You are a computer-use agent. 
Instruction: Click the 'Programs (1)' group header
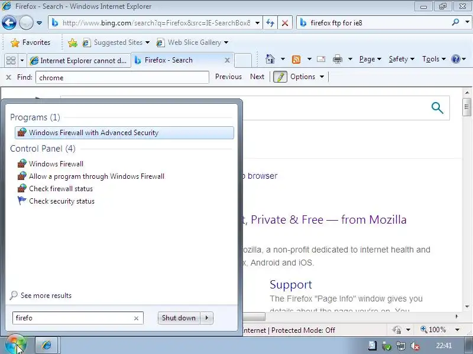[x=35, y=117]
